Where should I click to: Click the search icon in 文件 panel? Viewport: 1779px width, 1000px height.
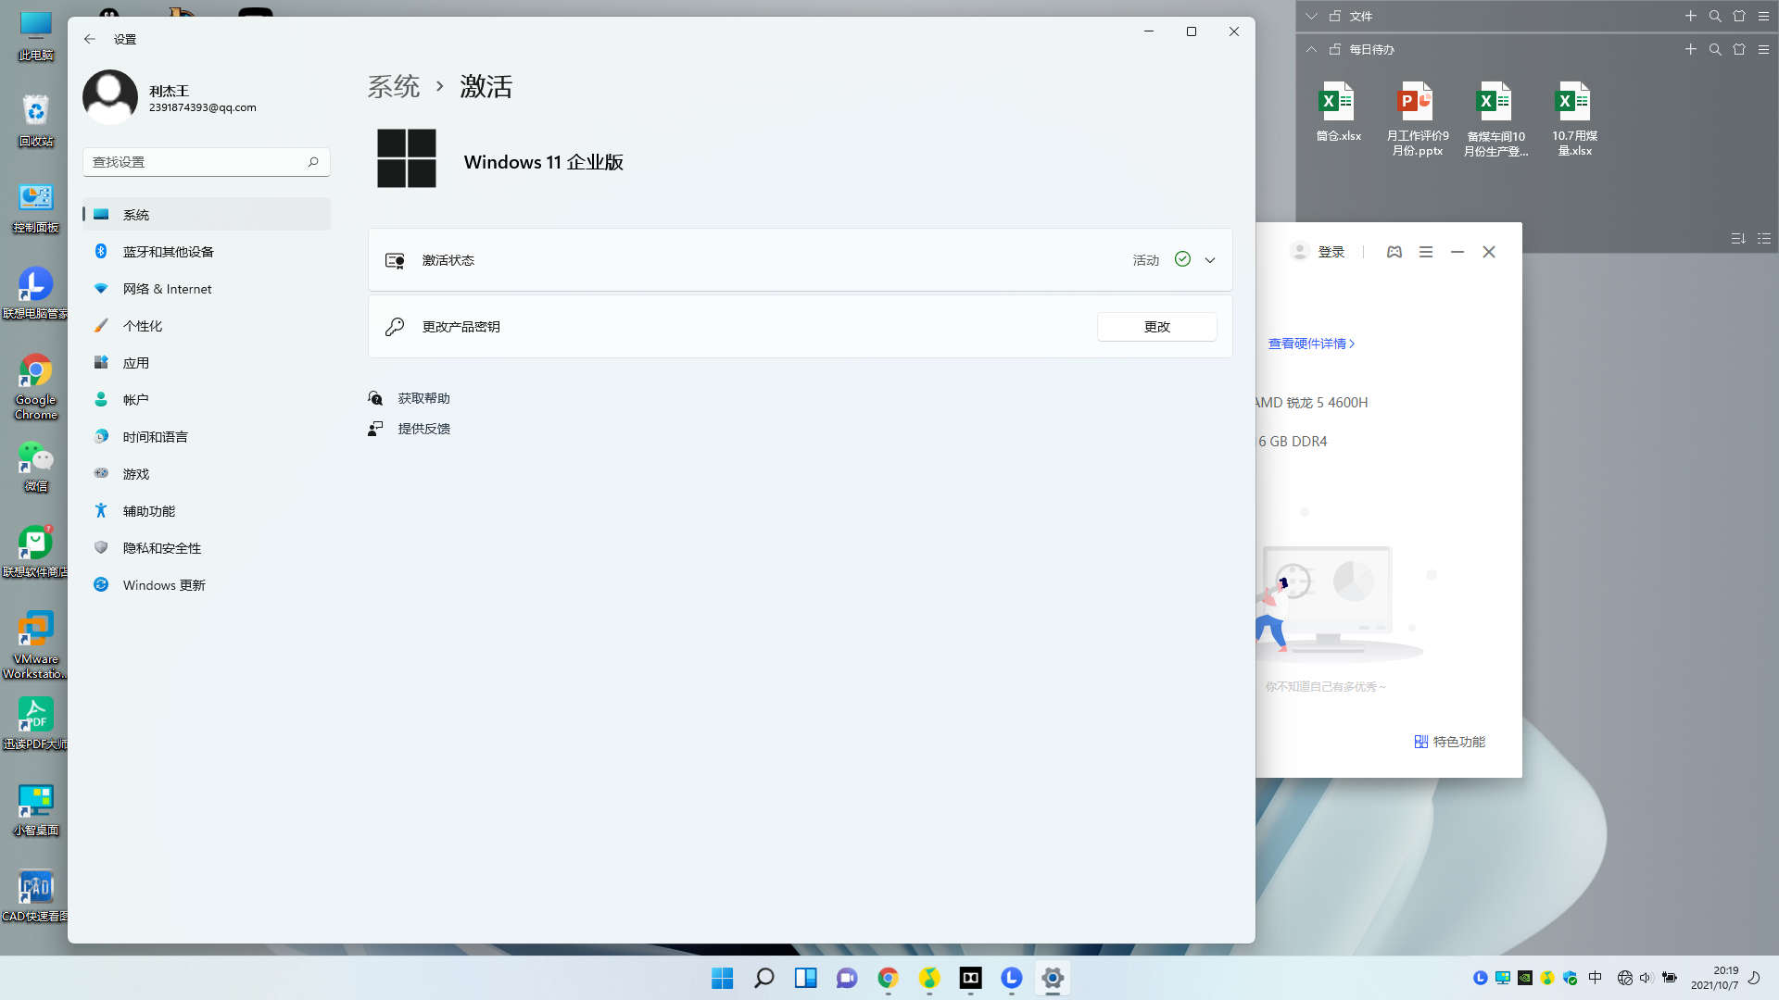(1715, 16)
